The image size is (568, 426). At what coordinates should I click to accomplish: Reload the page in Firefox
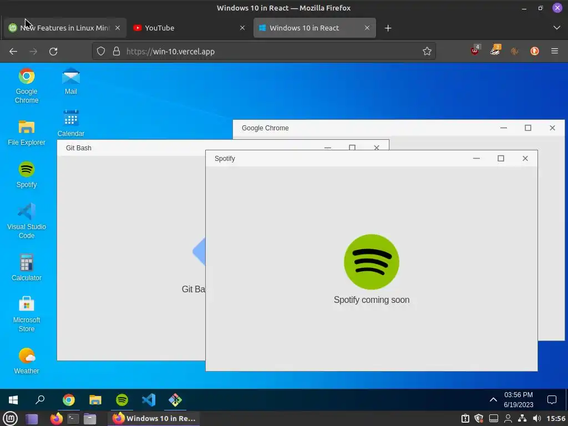pyautogui.click(x=53, y=52)
